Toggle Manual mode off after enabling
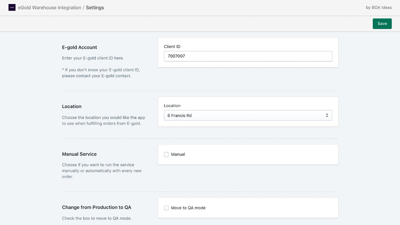The height and width of the screenshot is (225, 400). 166,154
